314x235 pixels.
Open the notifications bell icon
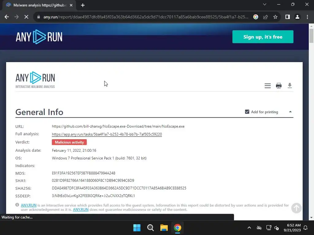tap(305, 228)
